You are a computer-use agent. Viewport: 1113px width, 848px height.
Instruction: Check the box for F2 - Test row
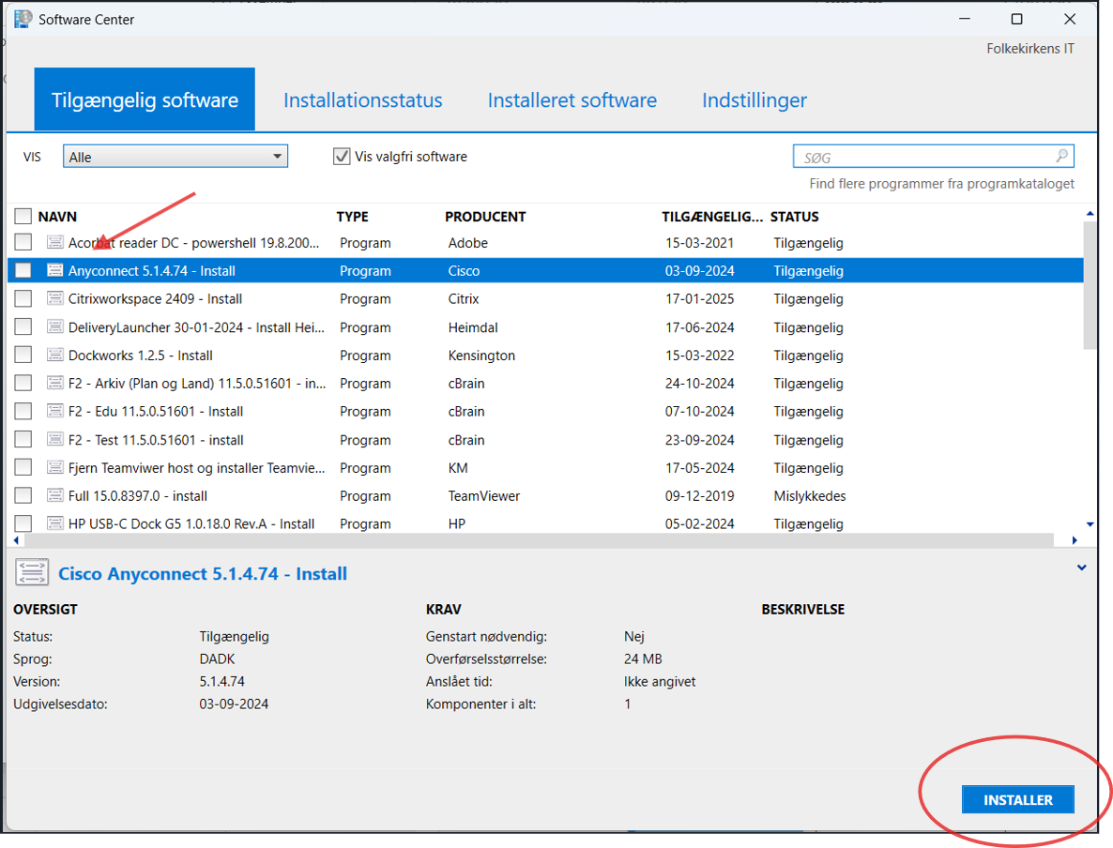pos(23,439)
